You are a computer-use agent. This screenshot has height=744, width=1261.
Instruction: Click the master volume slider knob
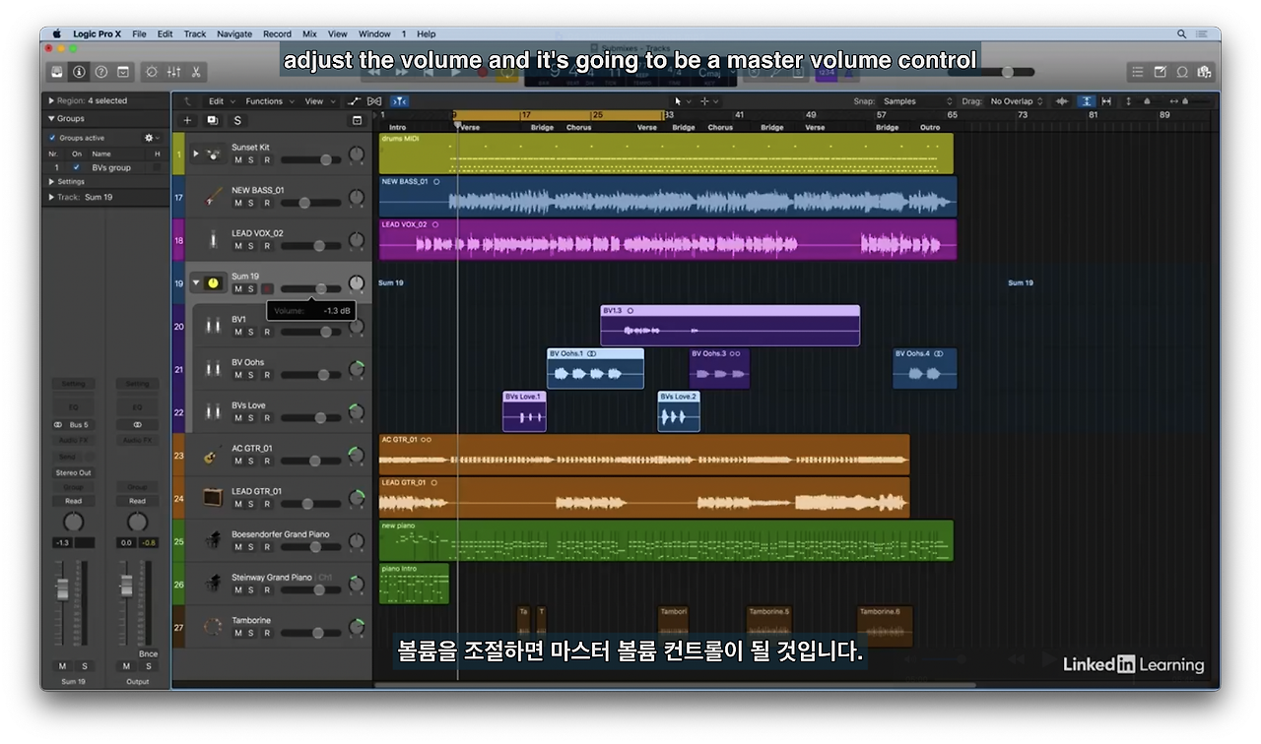tap(1007, 72)
